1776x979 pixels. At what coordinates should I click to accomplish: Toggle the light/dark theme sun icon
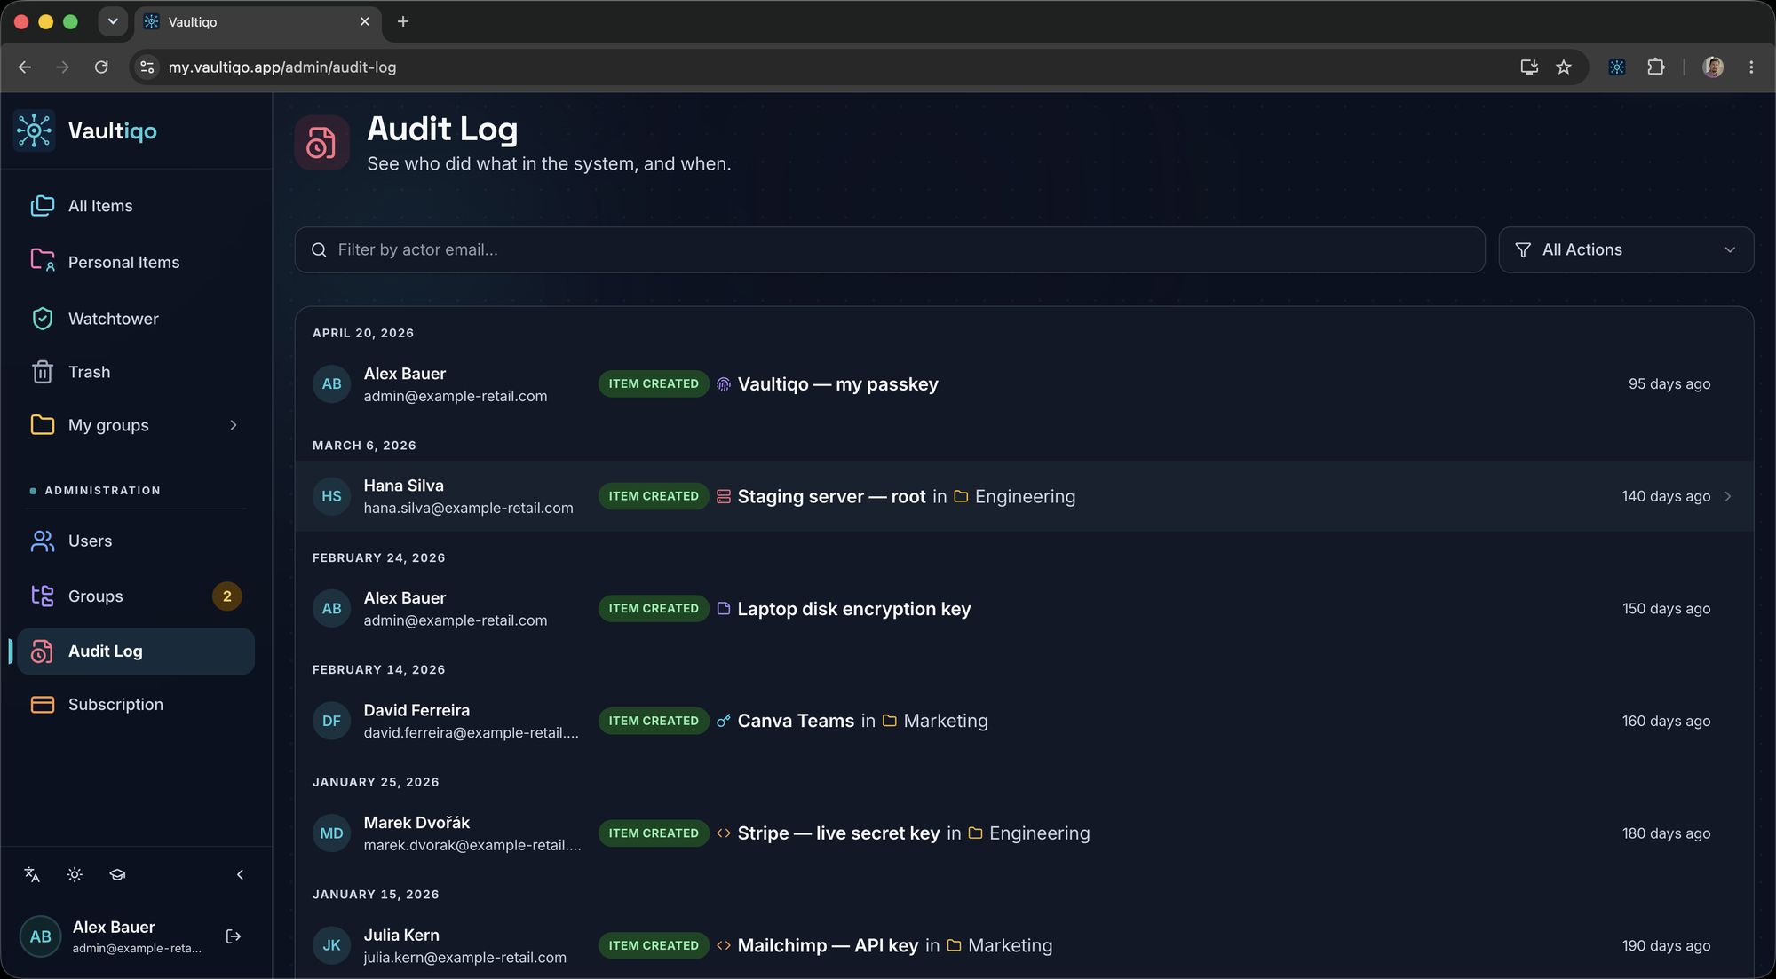[75, 875]
